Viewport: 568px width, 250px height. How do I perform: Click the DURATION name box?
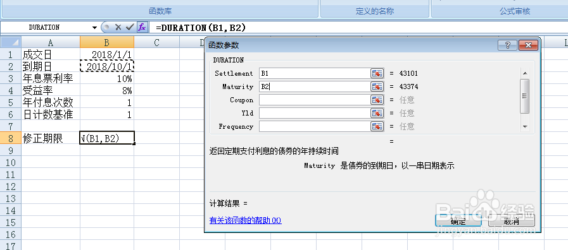(x=44, y=27)
